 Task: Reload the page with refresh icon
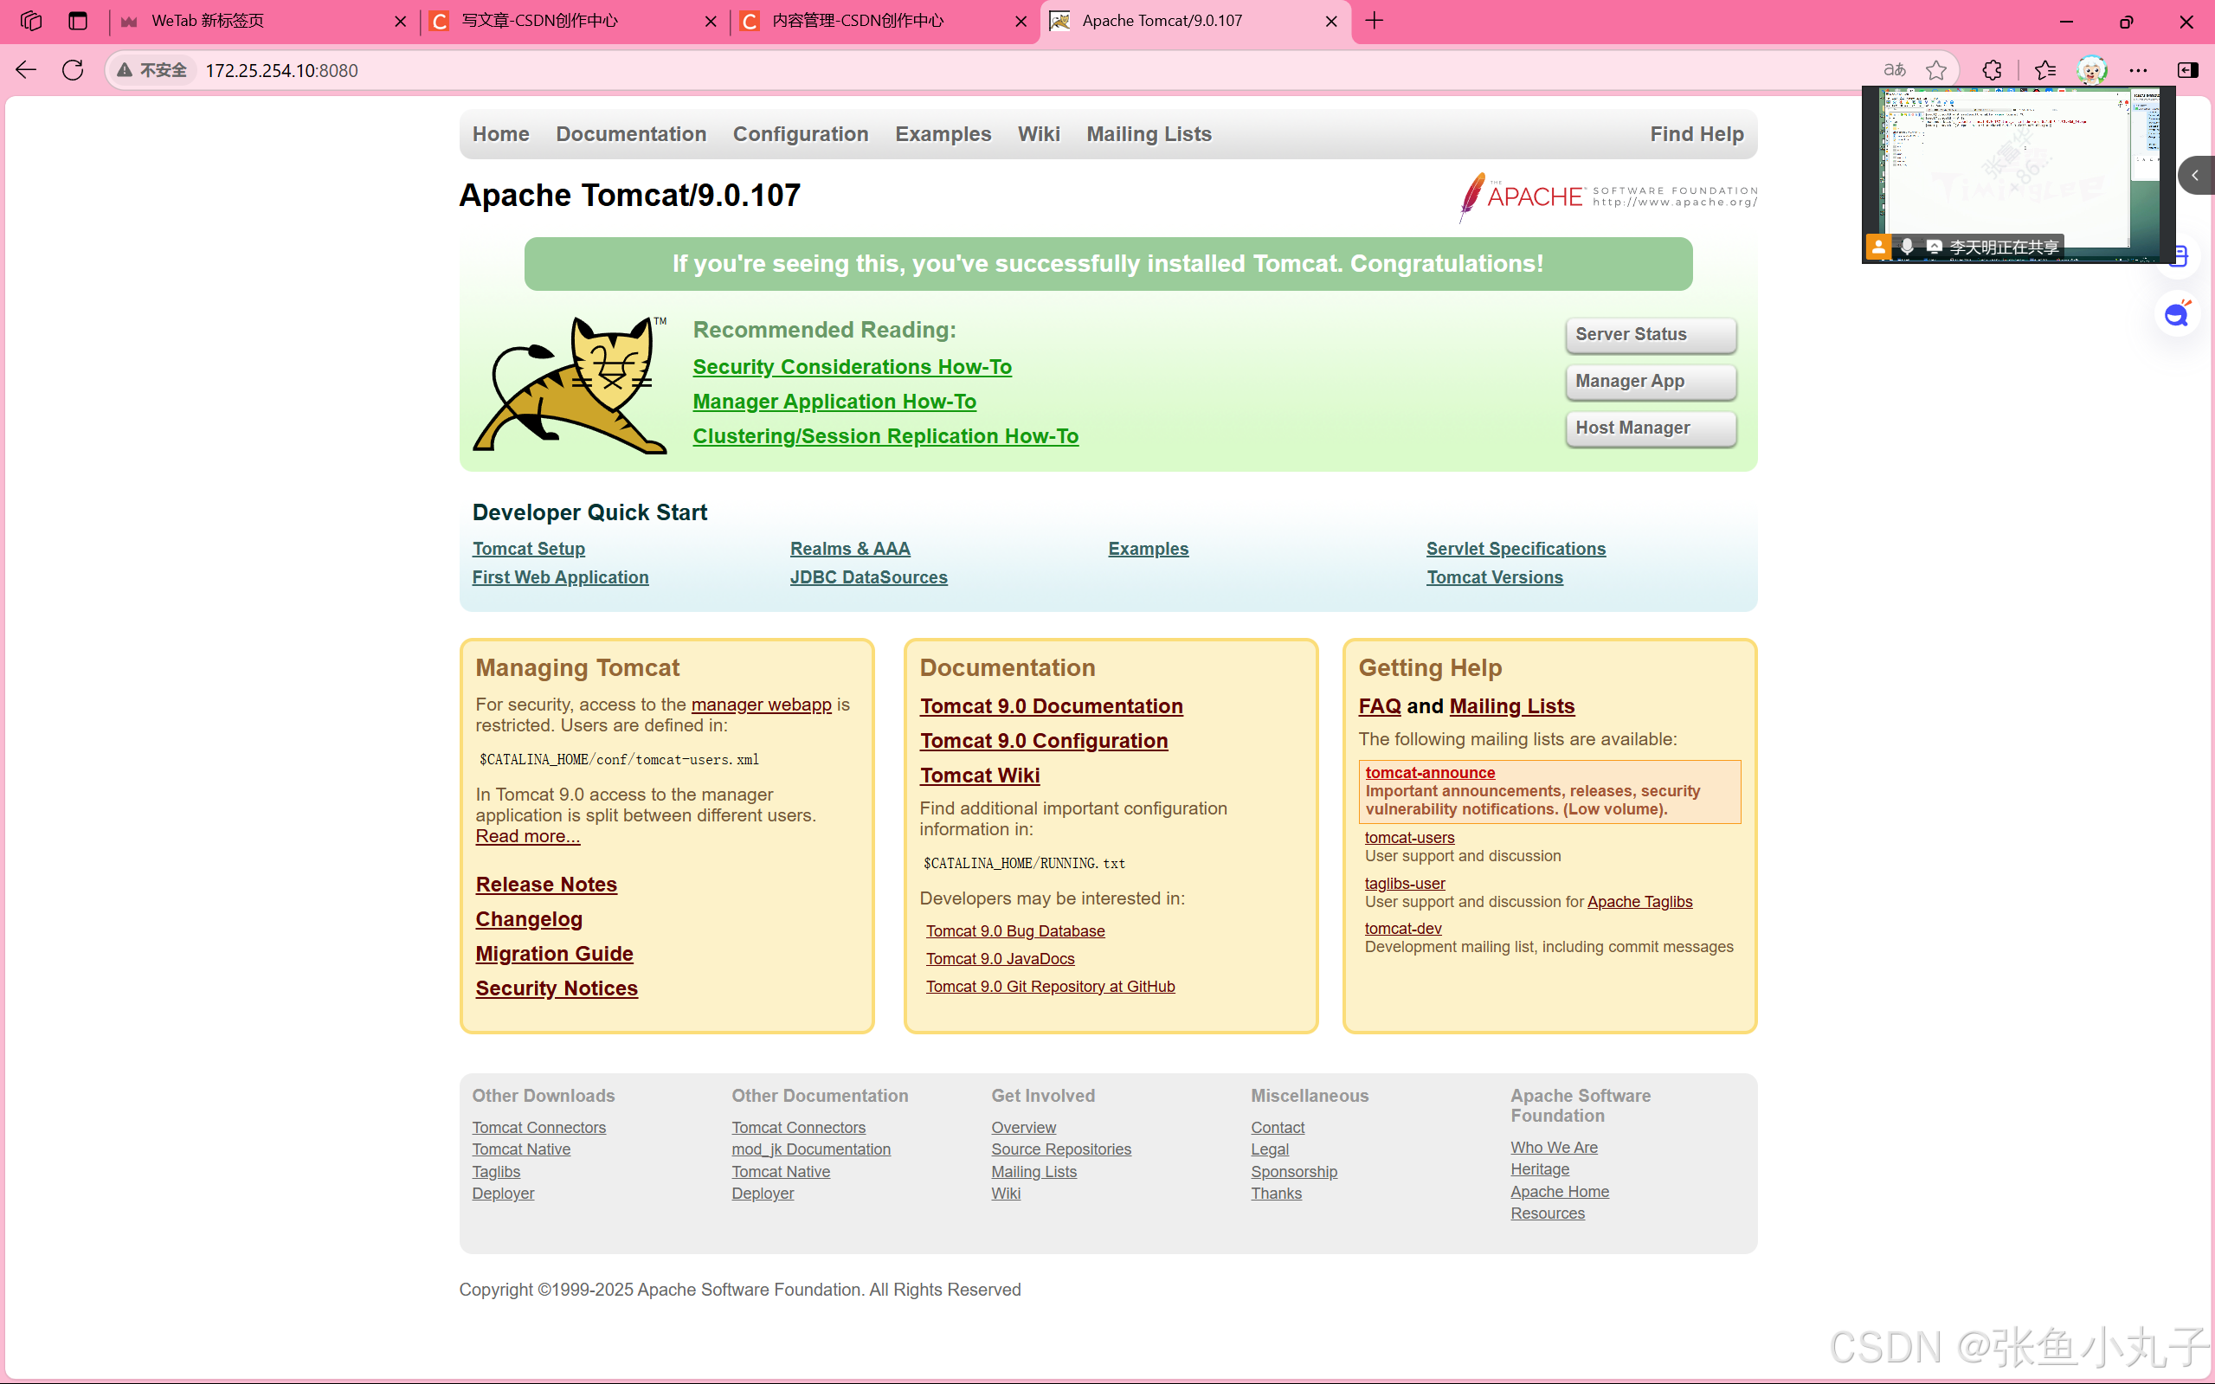click(x=74, y=70)
